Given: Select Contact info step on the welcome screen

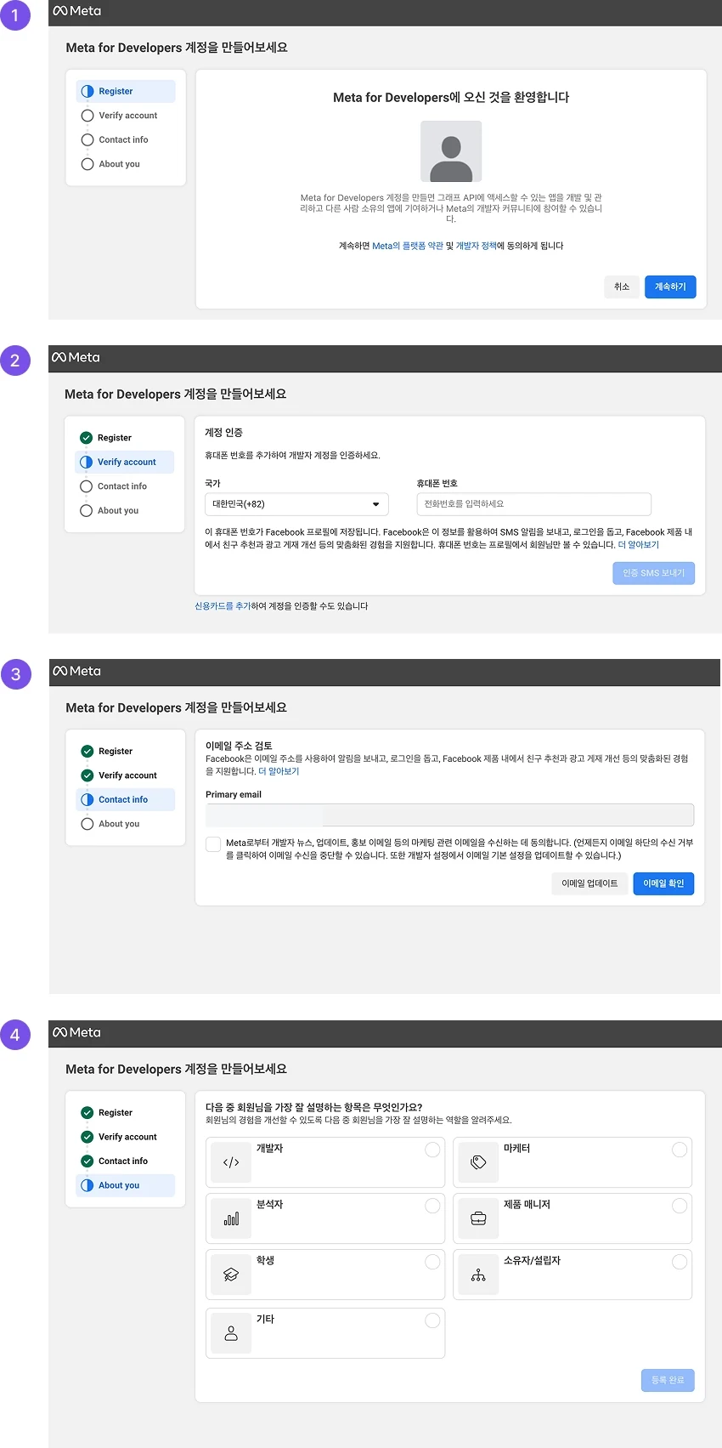Looking at the screenshot, I should point(126,139).
